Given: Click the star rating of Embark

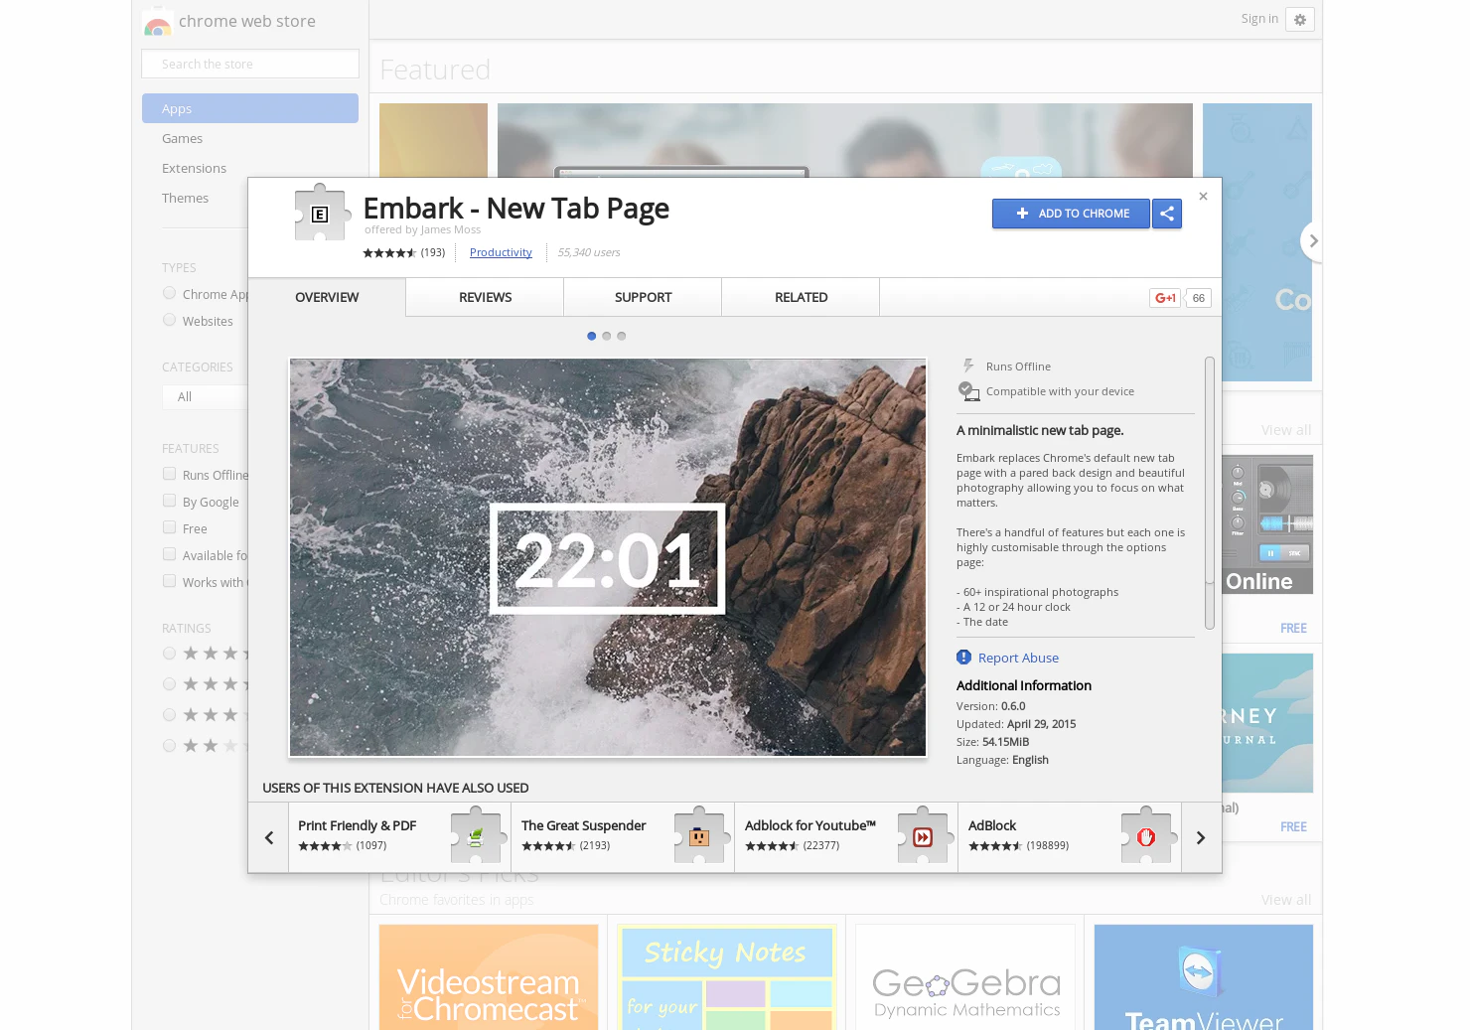Looking at the screenshot, I should pyautogui.click(x=389, y=253).
